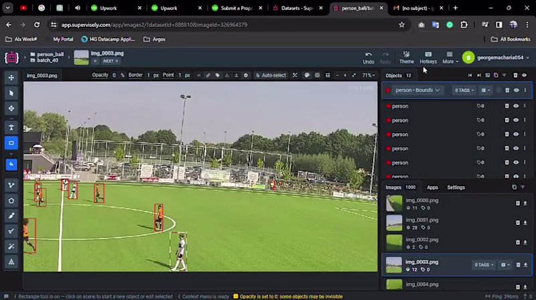Select the brush tool
The image size is (536, 300).
coord(11,231)
